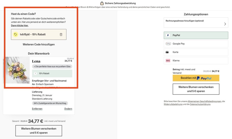Select PayPal as payment method
Screen dimensions: 232x139
coord(196,35)
